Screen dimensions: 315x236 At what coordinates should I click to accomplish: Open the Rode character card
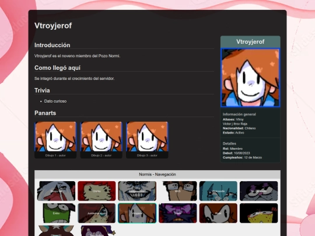(218, 213)
